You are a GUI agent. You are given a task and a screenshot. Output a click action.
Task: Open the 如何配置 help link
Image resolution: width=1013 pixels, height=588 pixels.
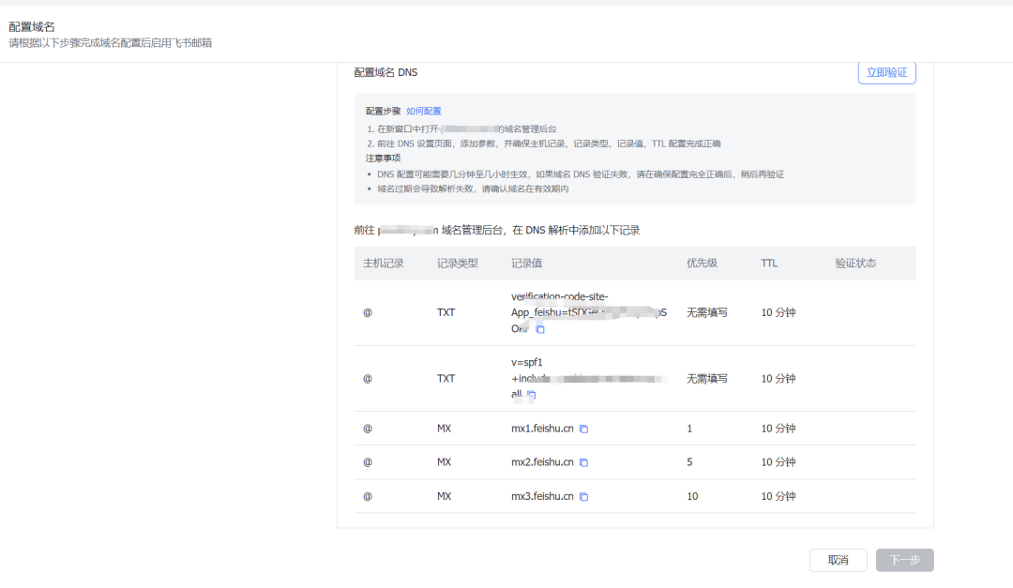(423, 111)
